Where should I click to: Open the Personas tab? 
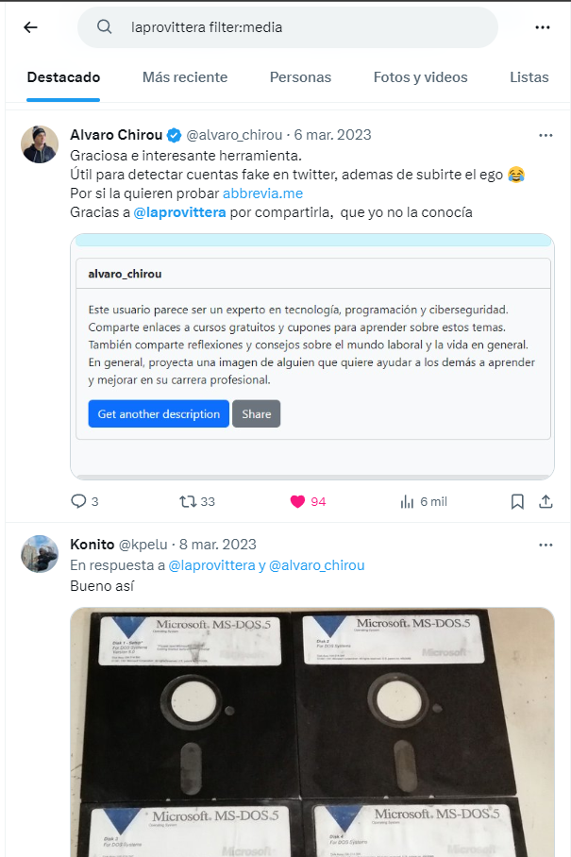click(x=300, y=77)
